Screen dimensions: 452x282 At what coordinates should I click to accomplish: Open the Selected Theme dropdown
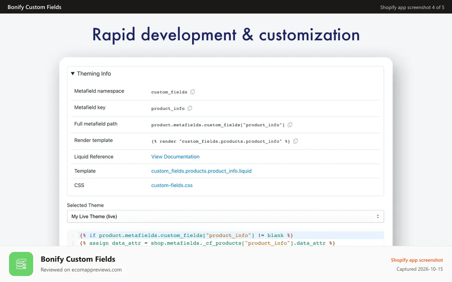pyautogui.click(x=225, y=217)
